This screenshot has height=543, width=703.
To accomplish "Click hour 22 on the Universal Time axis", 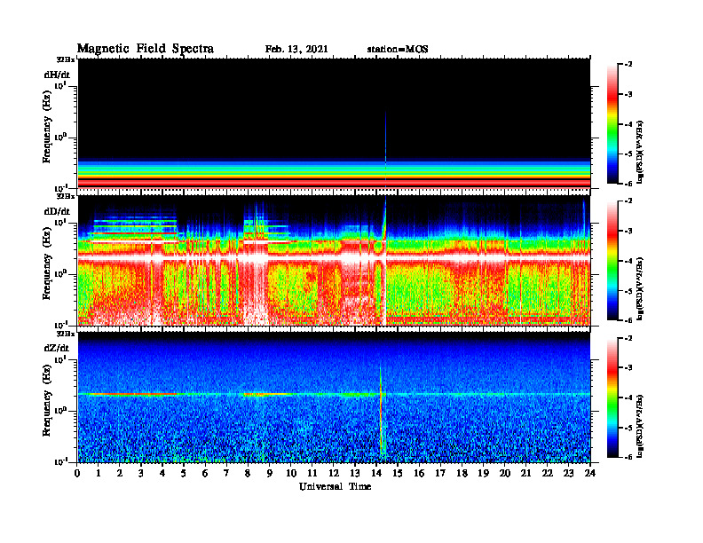I will (547, 473).
